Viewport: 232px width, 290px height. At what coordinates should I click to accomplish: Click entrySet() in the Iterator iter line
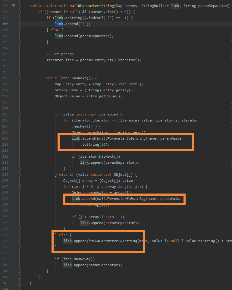click(105, 60)
